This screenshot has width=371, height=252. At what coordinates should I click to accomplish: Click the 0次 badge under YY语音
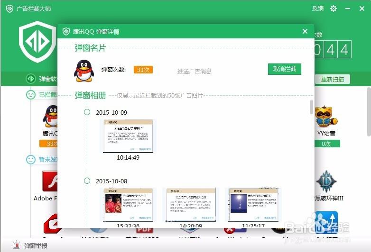click(326, 144)
